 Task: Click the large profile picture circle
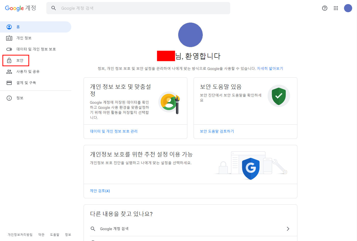click(190, 35)
